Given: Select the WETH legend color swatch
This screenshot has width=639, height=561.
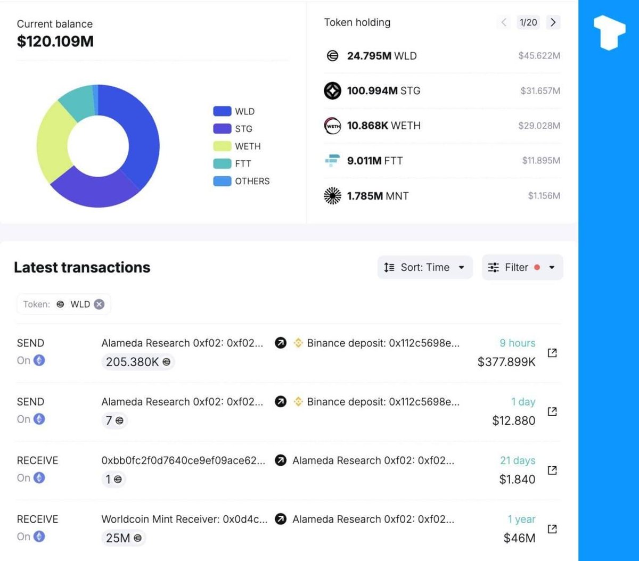Looking at the screenshot, I should [222, 146].
